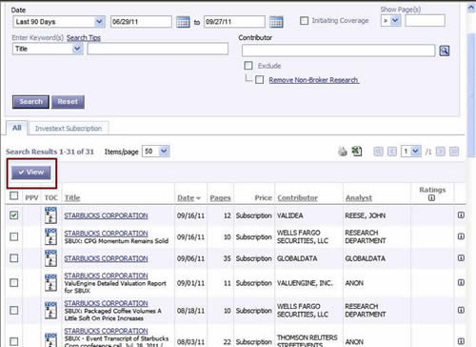The width and height of the screenshot is (476, 347).
Task: Open TOC icon for 09/16/11 Wells Fargo report
Action: point(50,236)
